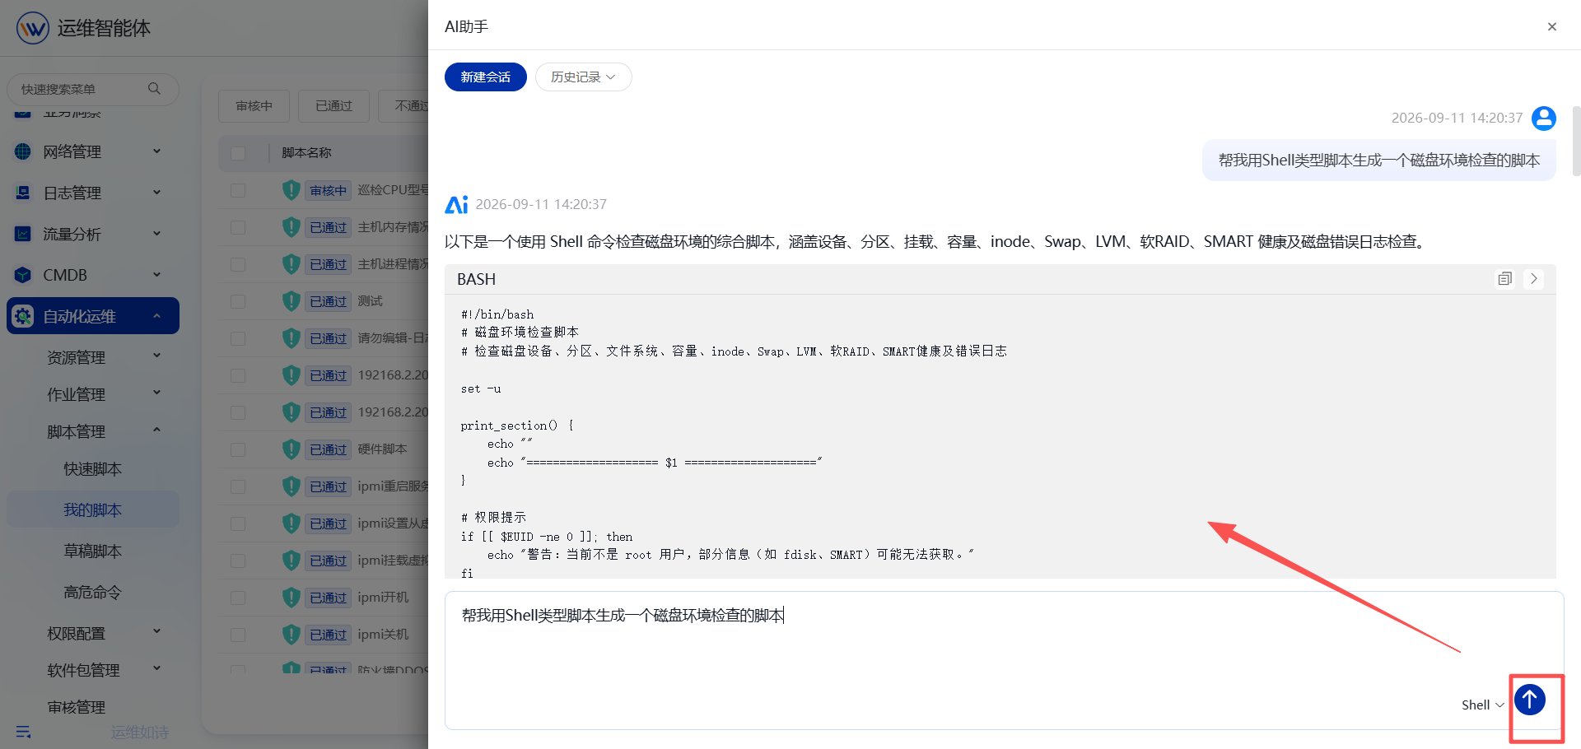Expand the 软件包管理 submenu

[156, 669]
